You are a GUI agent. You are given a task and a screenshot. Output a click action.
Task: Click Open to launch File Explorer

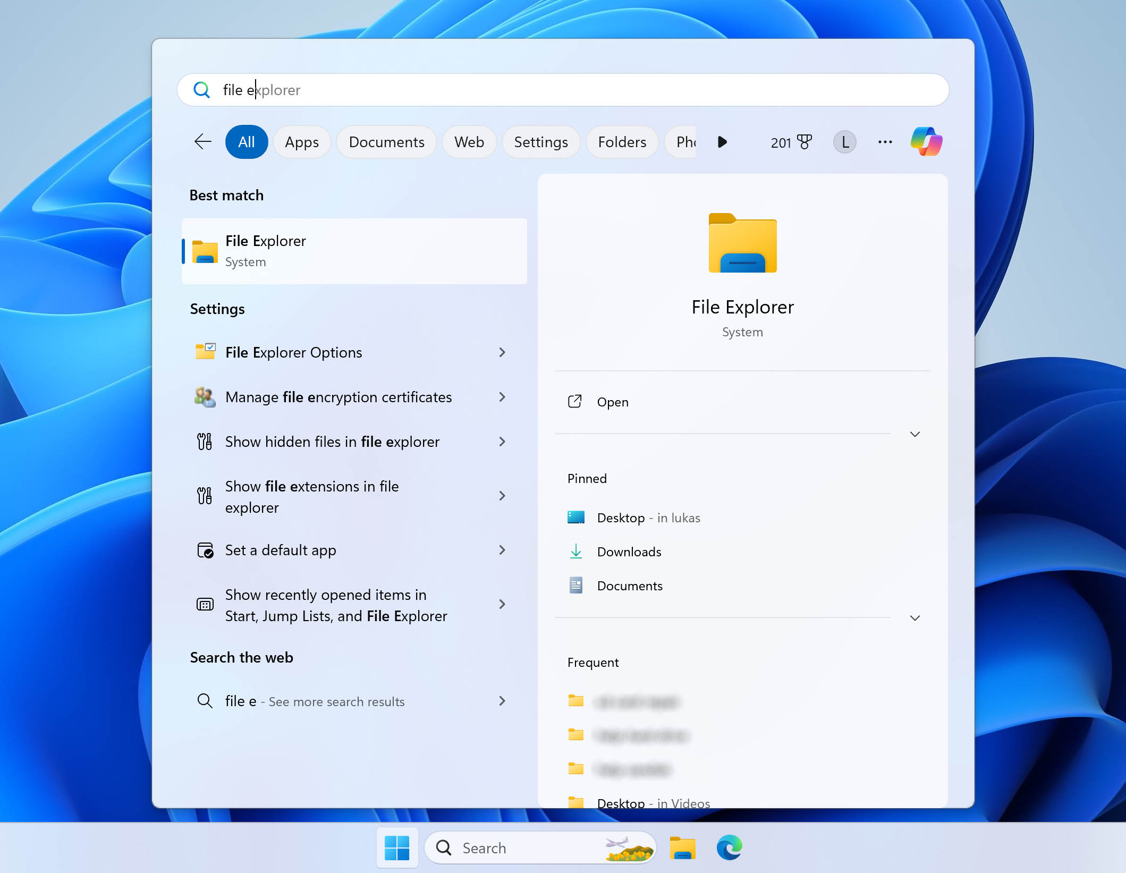613,401
